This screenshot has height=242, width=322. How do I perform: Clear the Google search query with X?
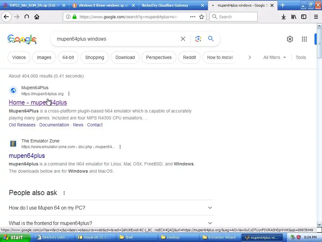click(183, 39)
